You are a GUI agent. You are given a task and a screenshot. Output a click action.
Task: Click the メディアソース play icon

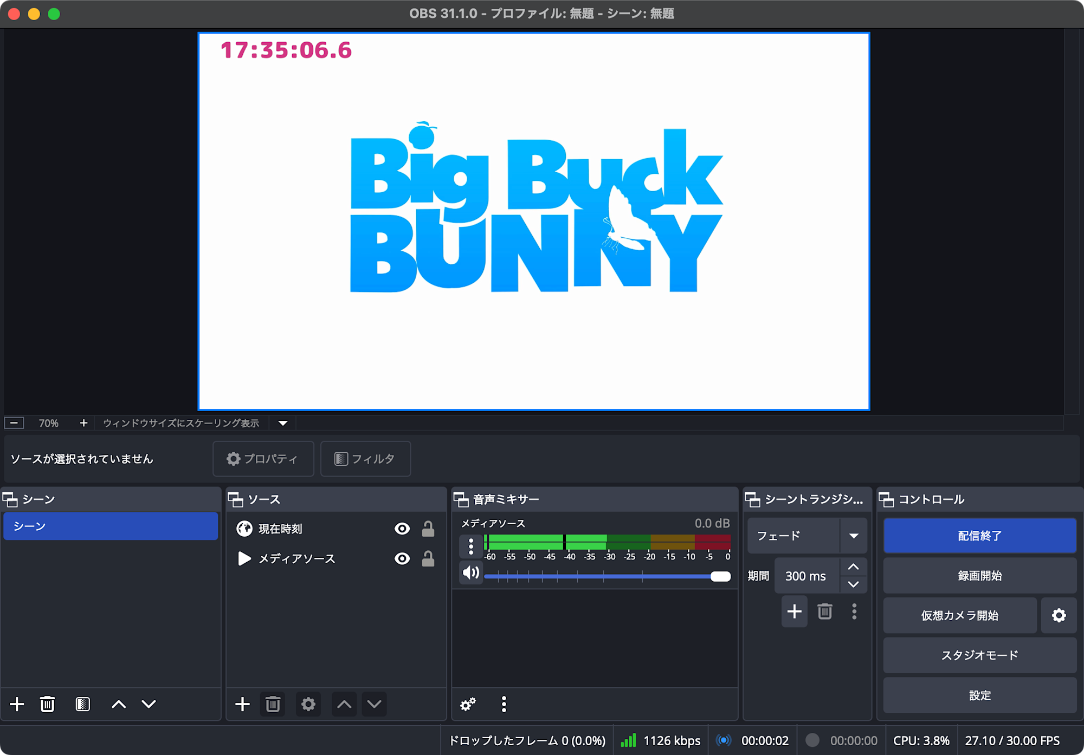click(244, 558)
